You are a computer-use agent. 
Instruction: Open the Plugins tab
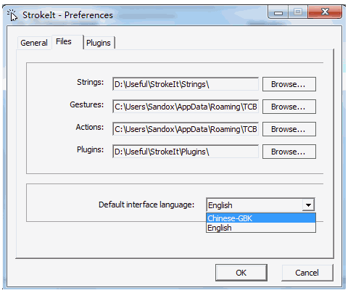tap(99, 43)
